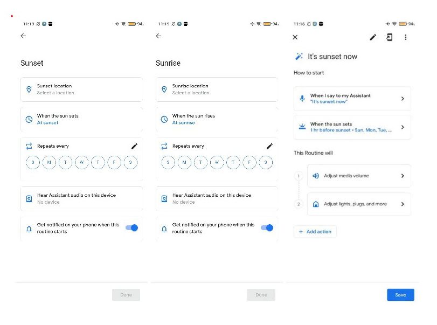Tap the "It's sunset now" voice phrase
The image size is (437, 325).
pyautogui.click(x=329, y=102)
